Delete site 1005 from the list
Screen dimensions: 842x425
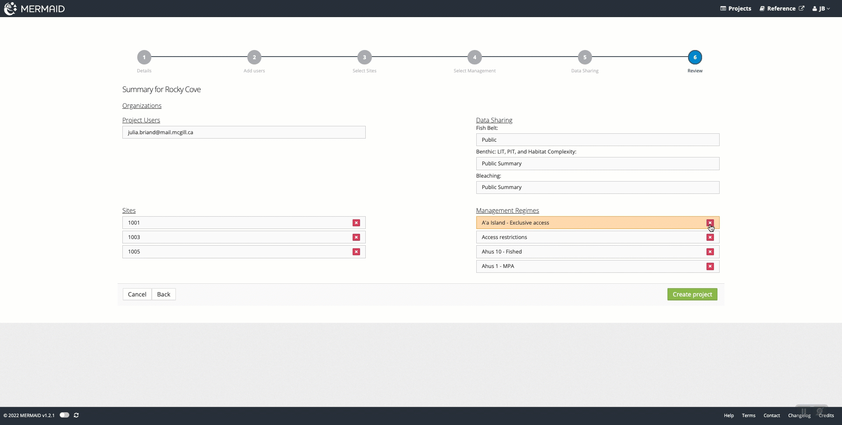356,252
